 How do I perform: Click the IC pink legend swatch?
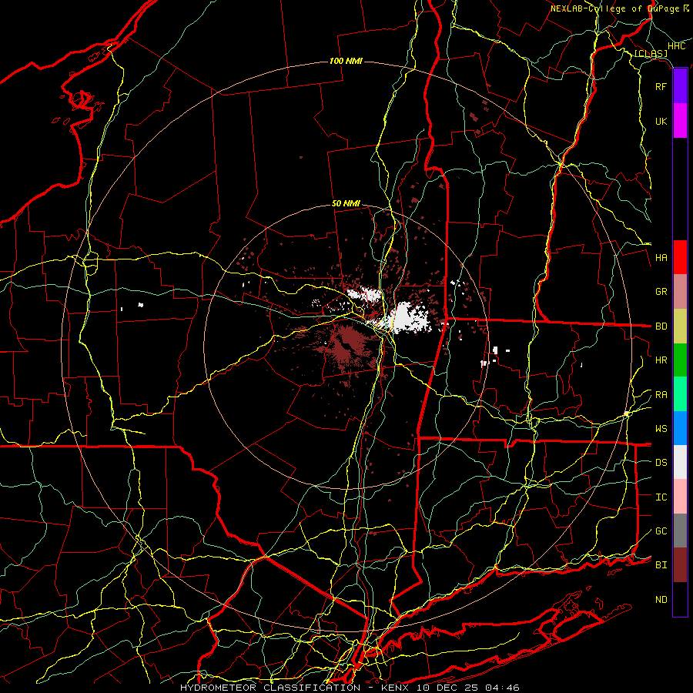coord(680,497)
